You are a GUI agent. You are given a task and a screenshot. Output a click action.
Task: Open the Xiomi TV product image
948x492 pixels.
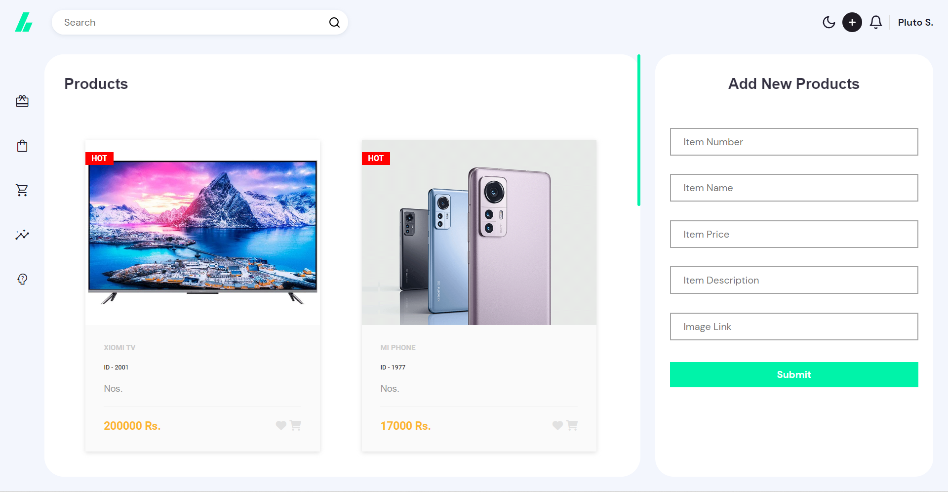[x=202, y=232]
